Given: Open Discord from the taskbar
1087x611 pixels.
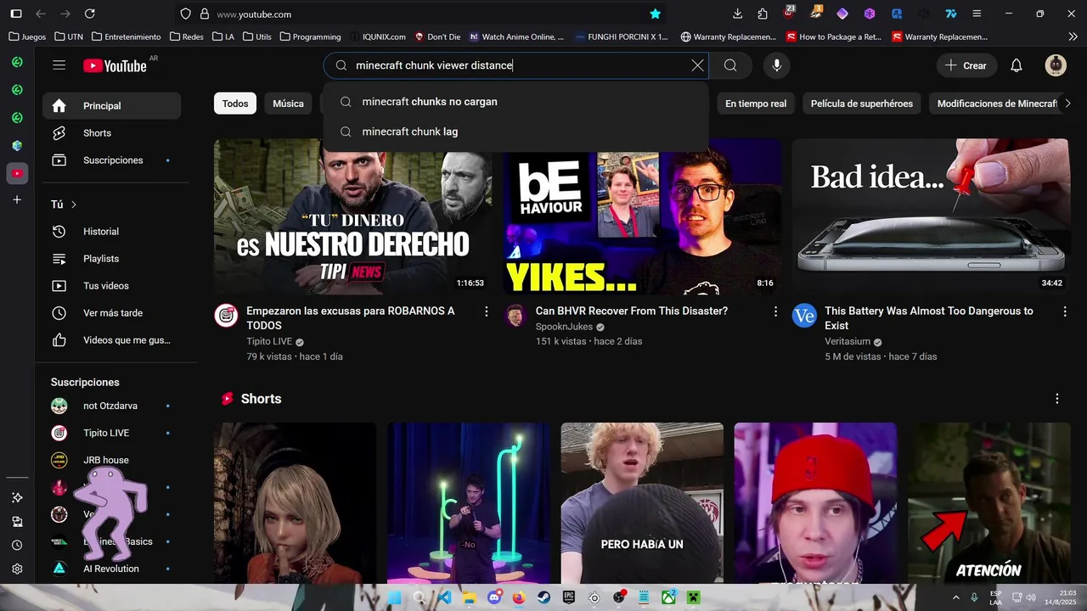Looking at the screenshot, I should tap(494, 597).
